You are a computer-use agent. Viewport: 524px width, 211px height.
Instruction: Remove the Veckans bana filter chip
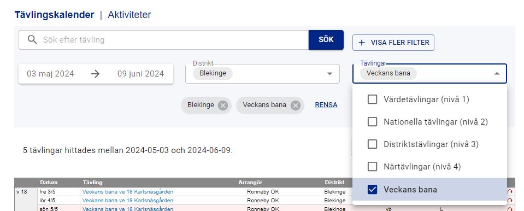coord(295,106)
